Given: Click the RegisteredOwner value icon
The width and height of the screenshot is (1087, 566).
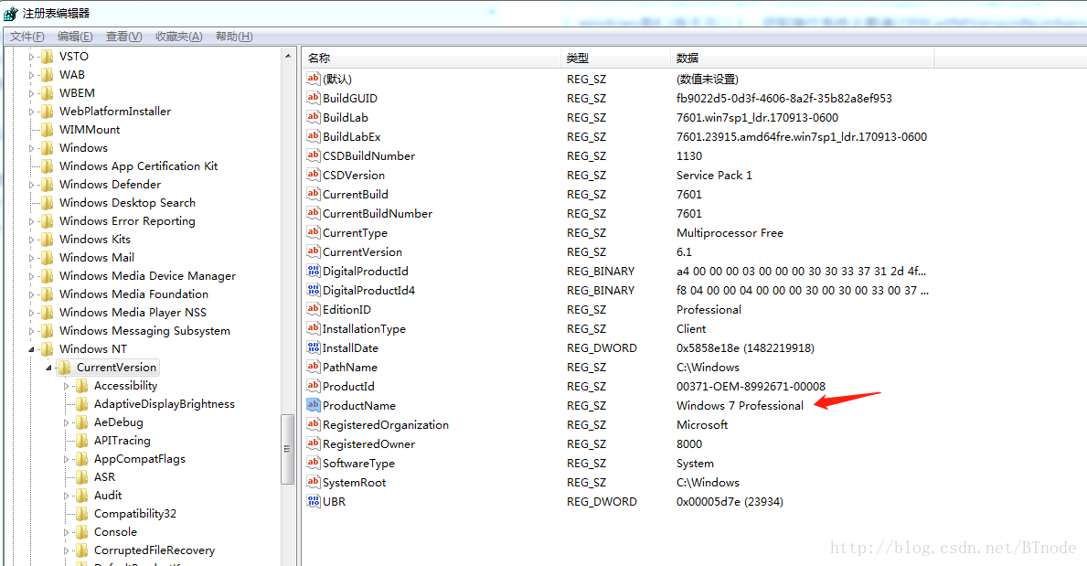Looking at the screenshot, I should click(314, 443).
